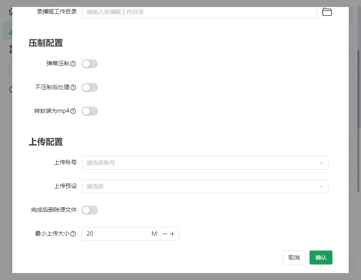Click the help icon beside 弹幕压制

[73, 64]
